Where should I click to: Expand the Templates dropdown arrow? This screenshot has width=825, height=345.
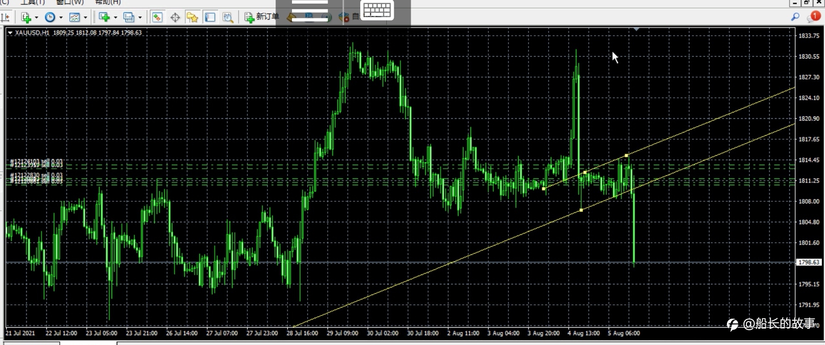(85, 17)
